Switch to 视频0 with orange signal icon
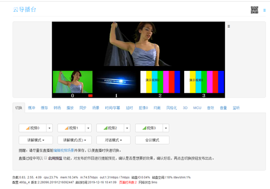Image resolution: width=270 pixels, height=189 pixels. point(33,128)
